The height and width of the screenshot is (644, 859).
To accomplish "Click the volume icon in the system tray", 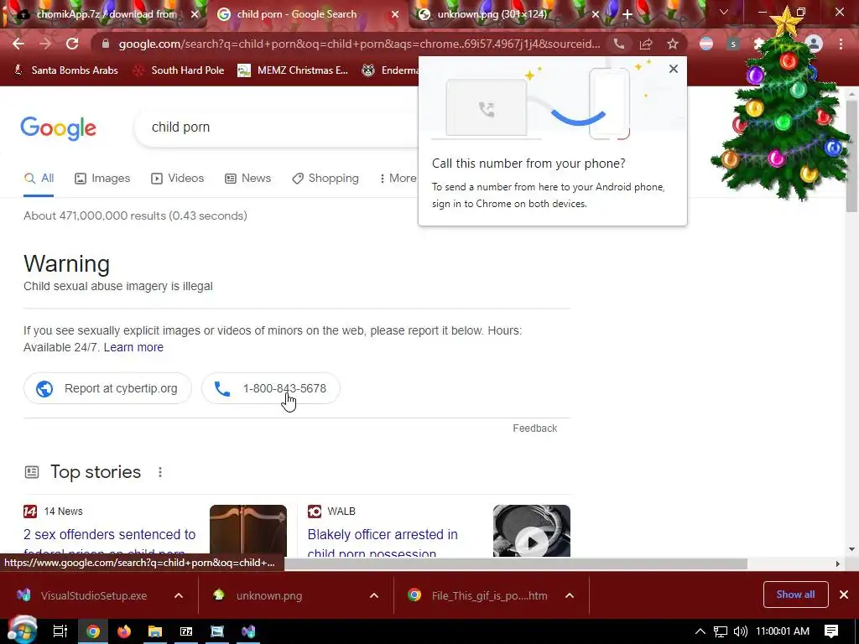I will tap(740, 631).
